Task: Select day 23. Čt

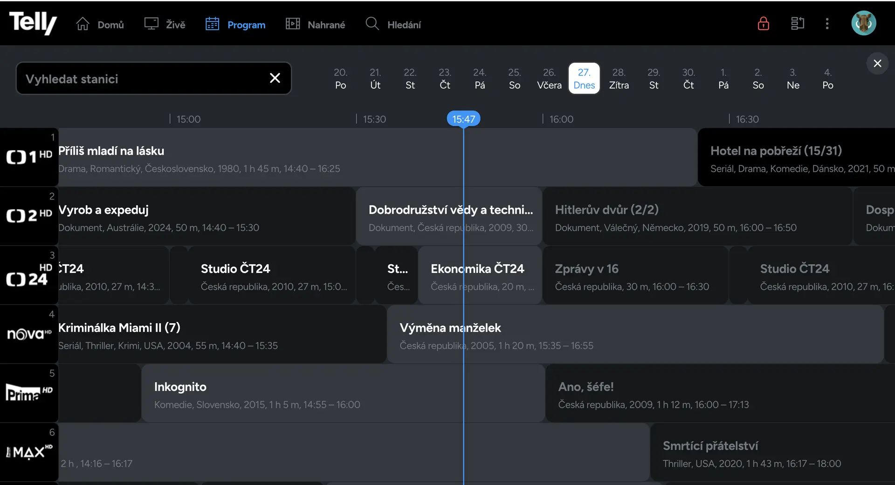Action: pyautogui.click(x=445, y=78)
